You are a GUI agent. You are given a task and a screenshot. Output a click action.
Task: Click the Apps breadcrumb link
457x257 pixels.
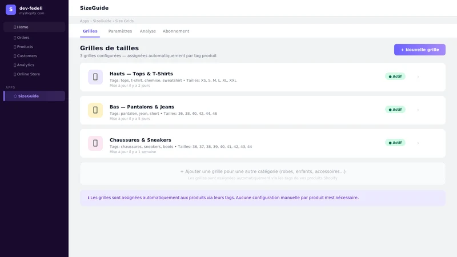point(85,21)
